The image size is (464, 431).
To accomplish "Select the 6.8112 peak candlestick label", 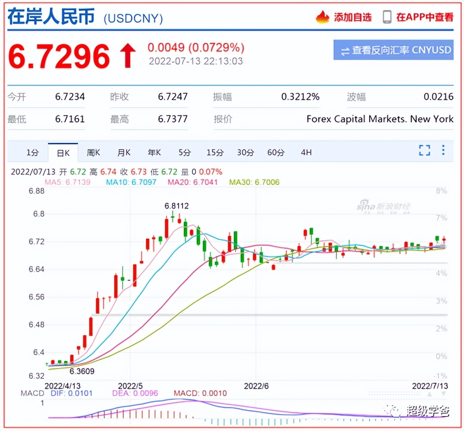I will tap(176, 206).
